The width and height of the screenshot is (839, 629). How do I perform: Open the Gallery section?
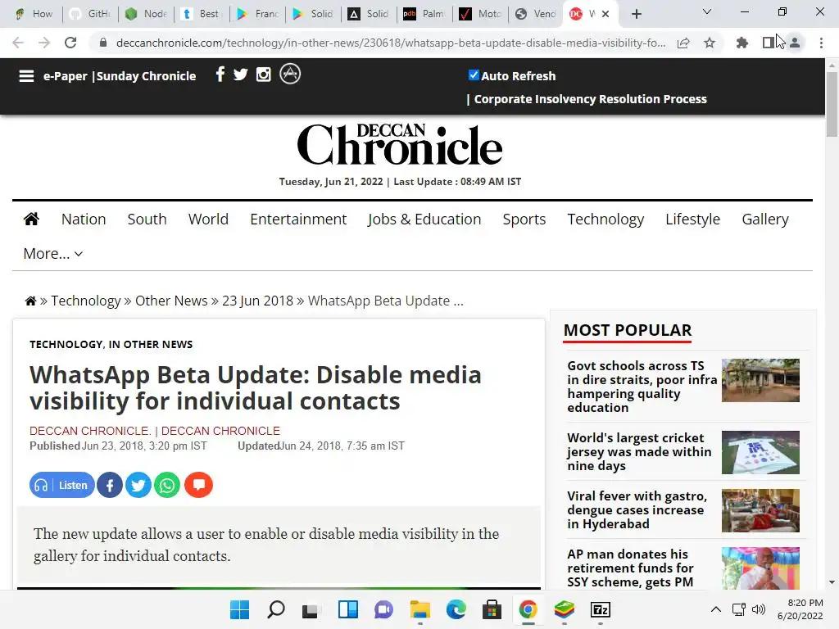coord(765,219)
